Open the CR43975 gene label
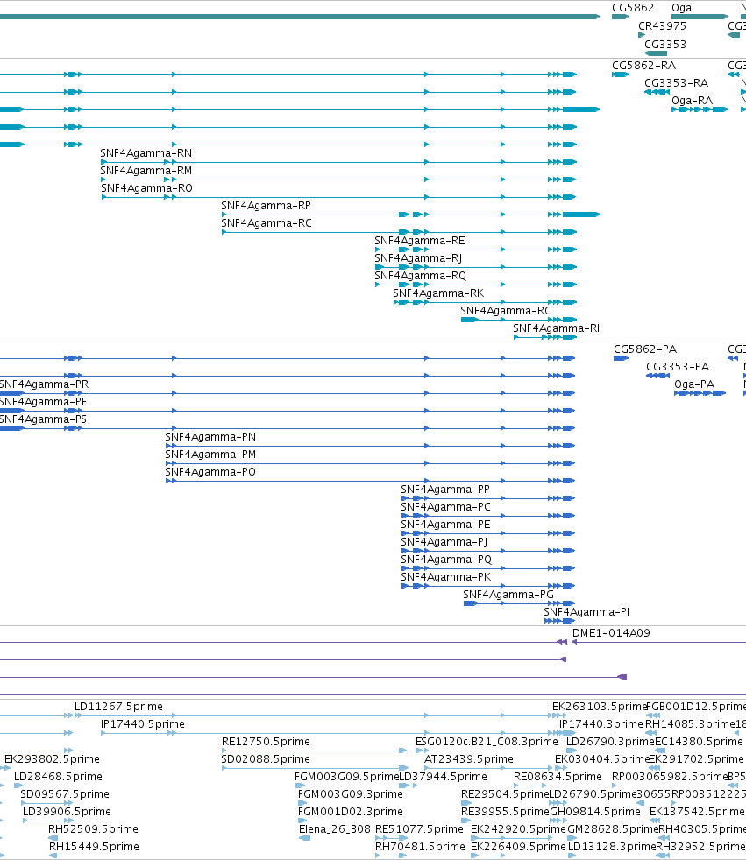 (662, 25)
